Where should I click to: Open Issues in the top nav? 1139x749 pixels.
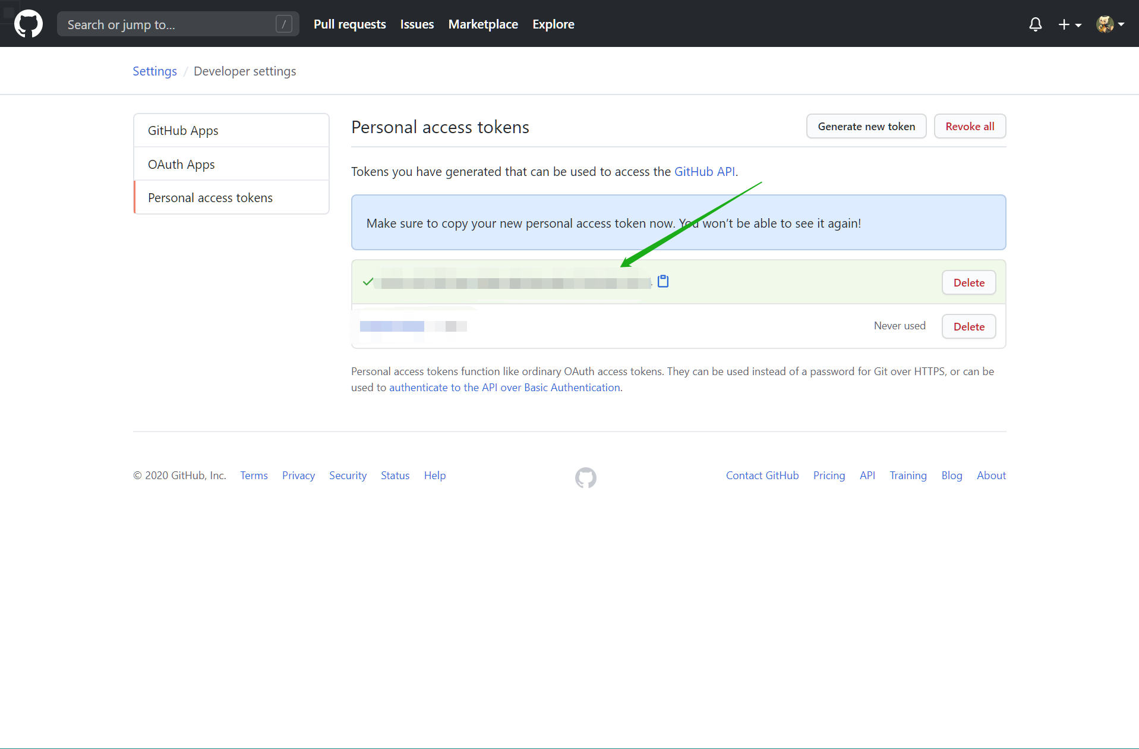click(417, 24)
